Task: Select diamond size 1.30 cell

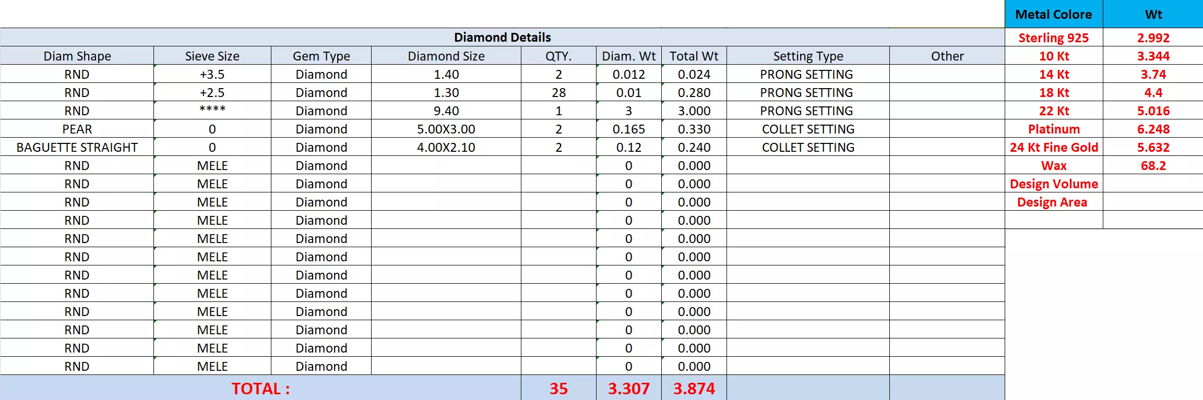Action: click(446, 92)
